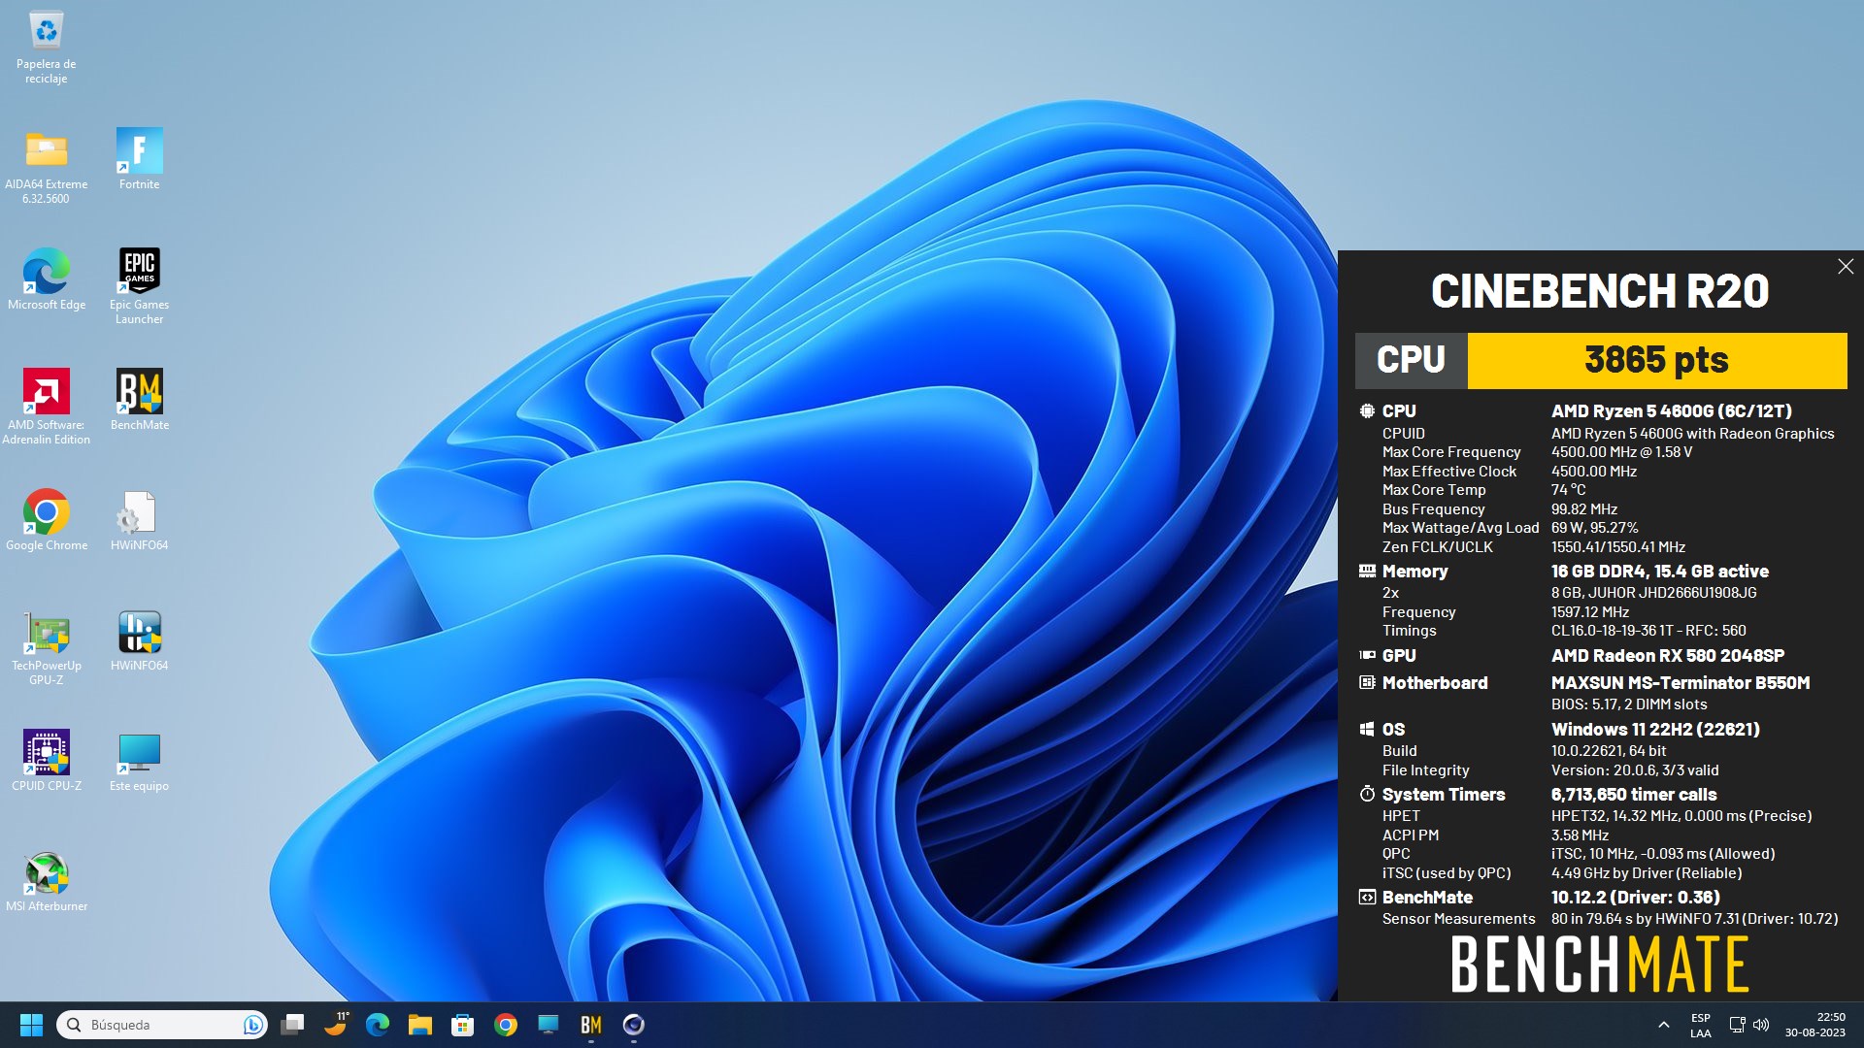Select AMD Ryzen 5 4600G (6C/12T) text
Screen dimensions: 1864x1048
(x=1672, y=411)
